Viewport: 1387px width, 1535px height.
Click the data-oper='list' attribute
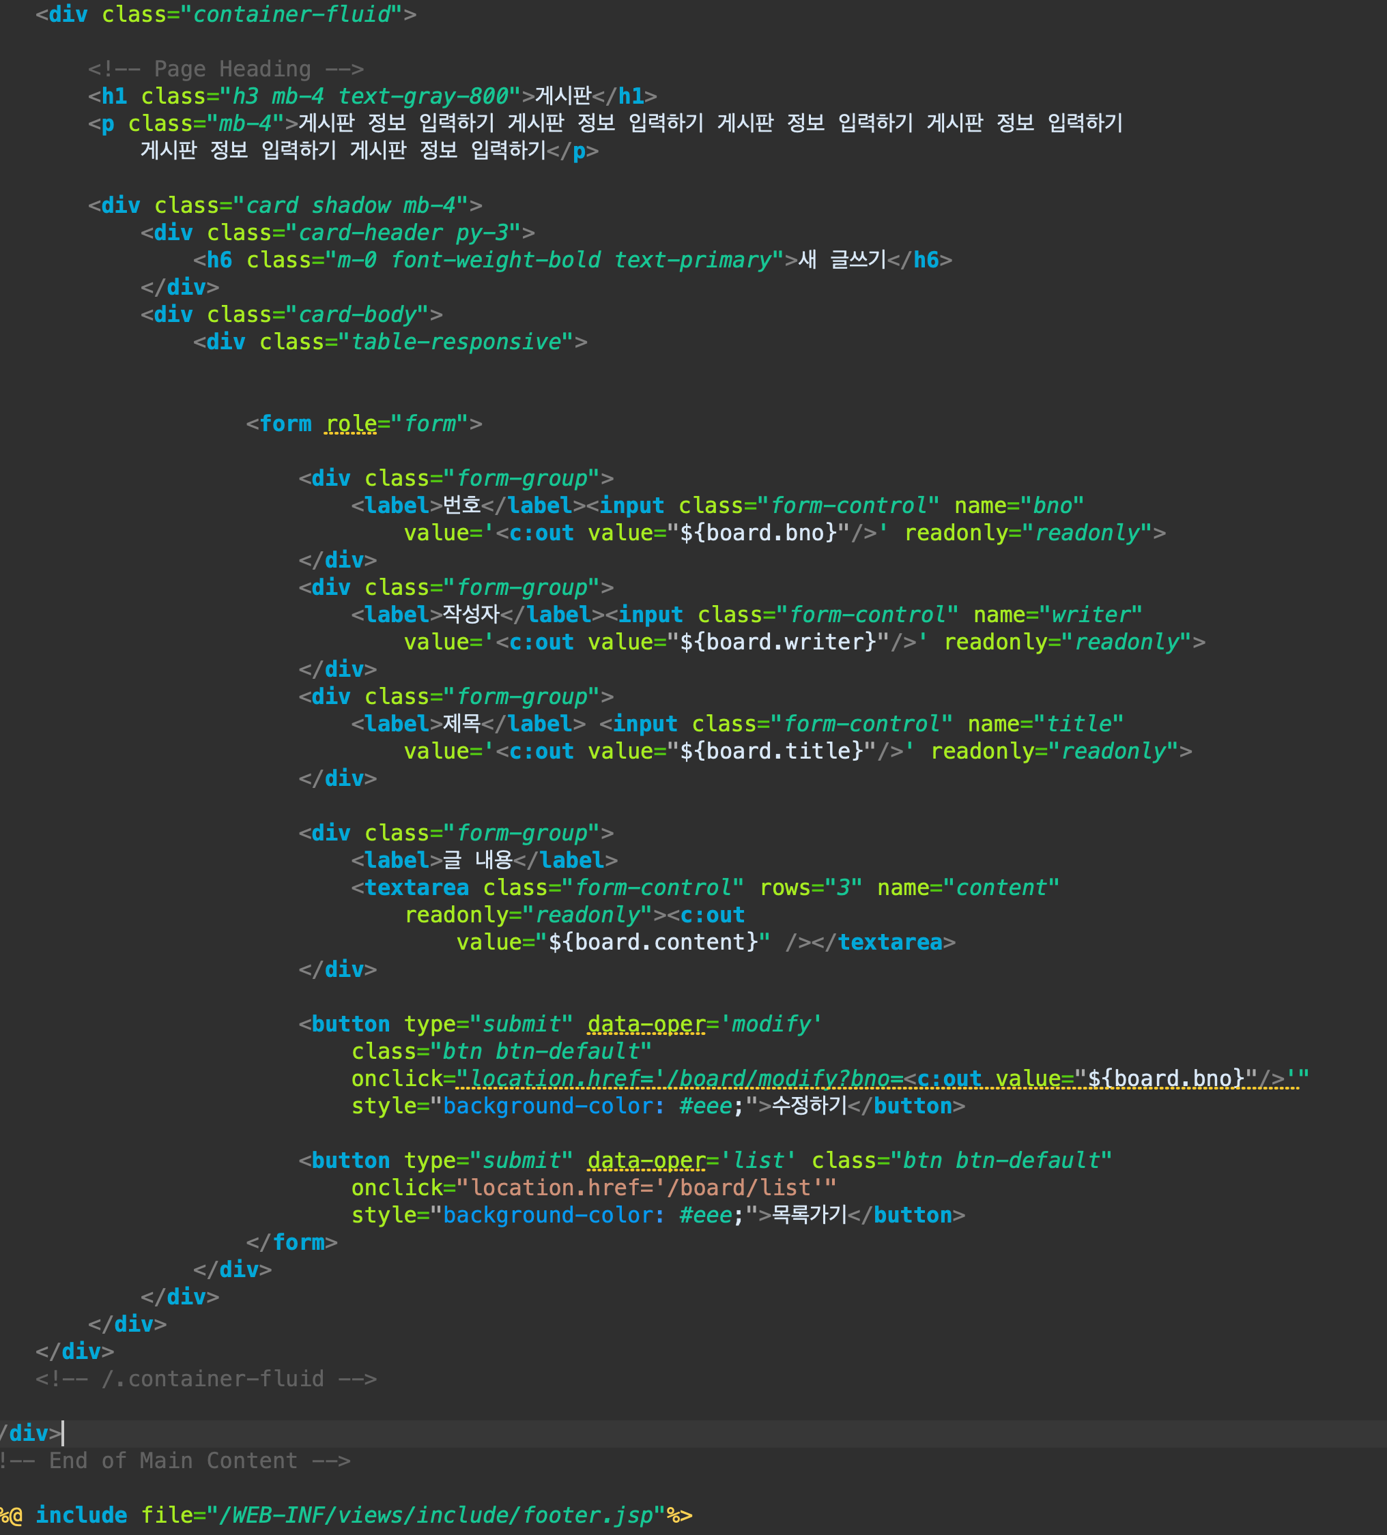(x=691, y=1161)
